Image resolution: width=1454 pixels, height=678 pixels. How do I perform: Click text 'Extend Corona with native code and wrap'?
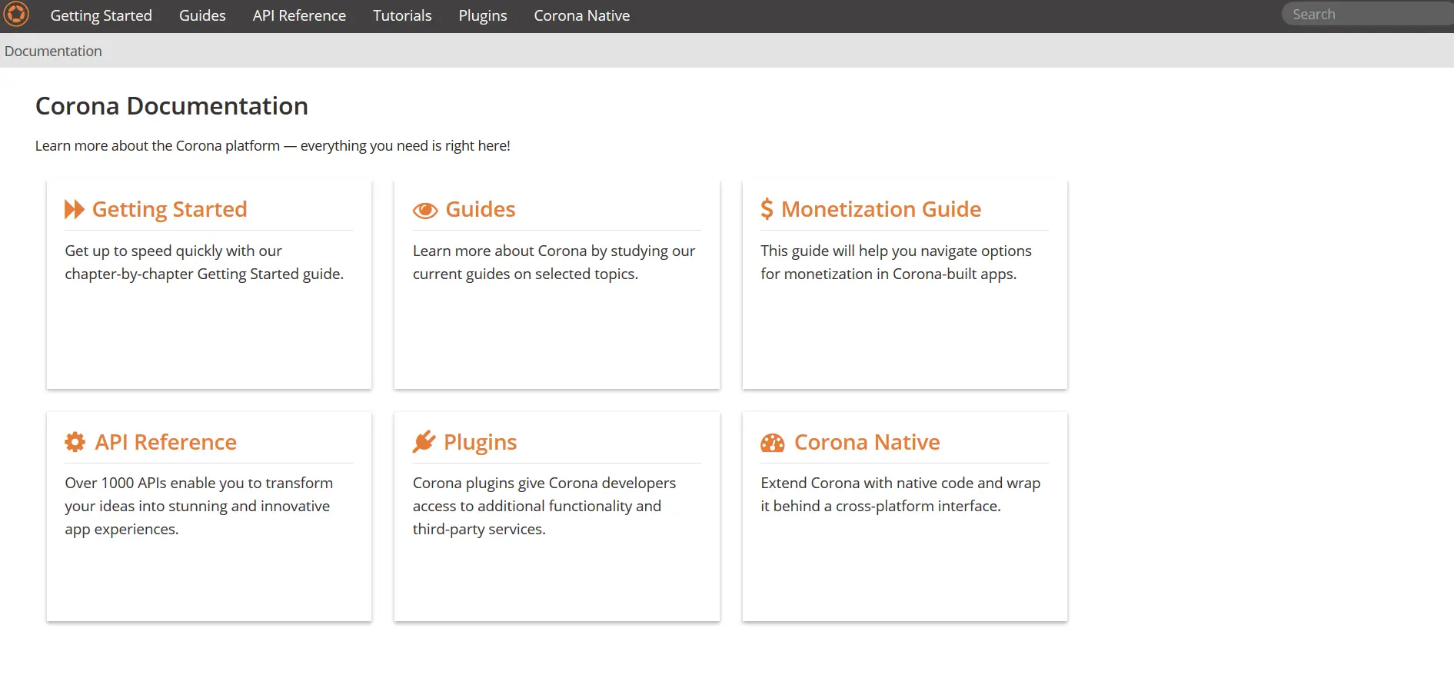pos(900,483)
